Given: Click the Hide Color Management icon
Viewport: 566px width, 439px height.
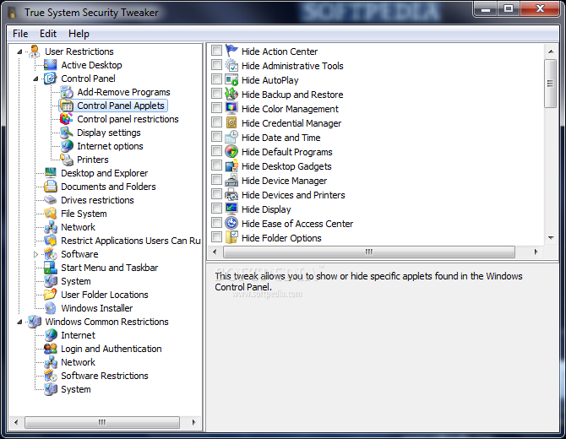Looking at the screenshot, I should 231,108.
